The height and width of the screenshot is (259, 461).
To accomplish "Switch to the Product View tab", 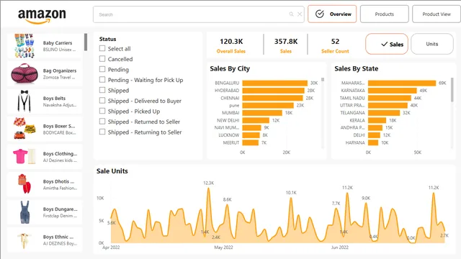I will pos(437,14).
